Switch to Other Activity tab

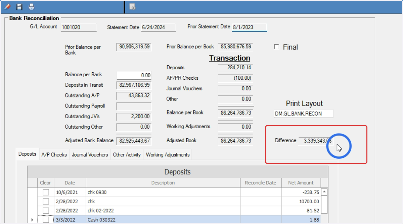(x=127, y=155)
